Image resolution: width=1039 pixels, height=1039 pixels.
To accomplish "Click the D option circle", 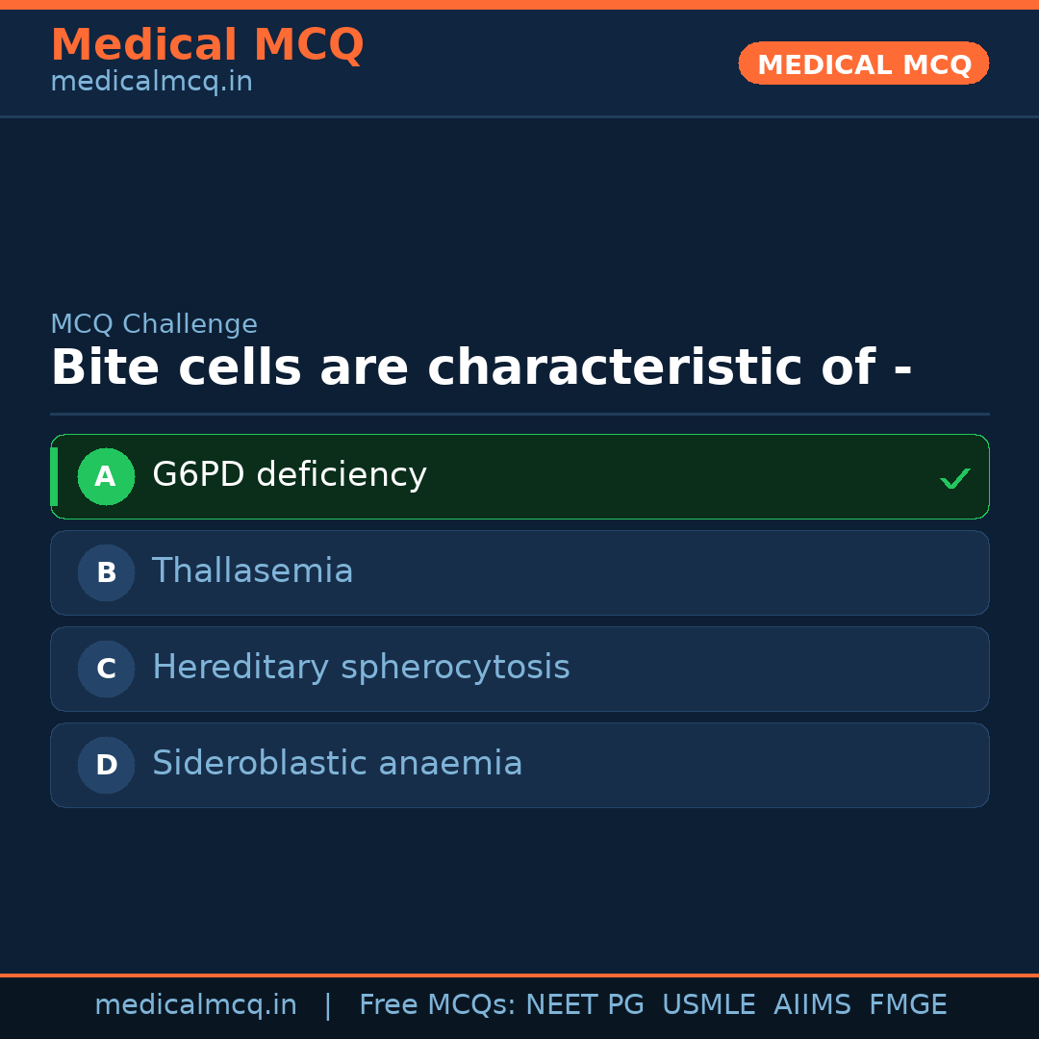I will pyautogui.click(x=106, y=765).
